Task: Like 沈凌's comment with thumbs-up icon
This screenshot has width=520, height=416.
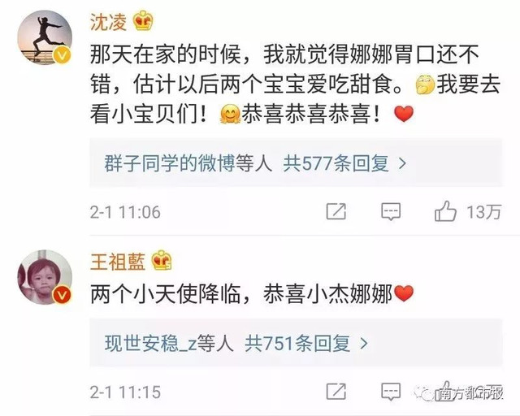Action: [x=445, y=211]
